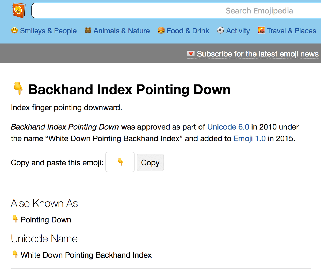Click the hamburger icon beside Food & Drink

tap(161, 30)
